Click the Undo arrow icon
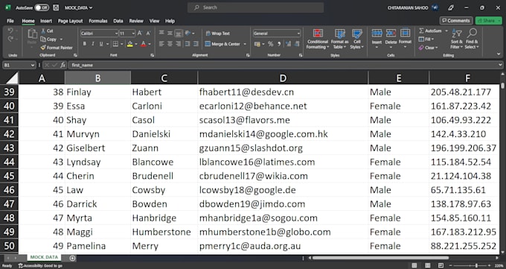The width and height of the screenshot is (506, 269). click(x=10, y=31)
